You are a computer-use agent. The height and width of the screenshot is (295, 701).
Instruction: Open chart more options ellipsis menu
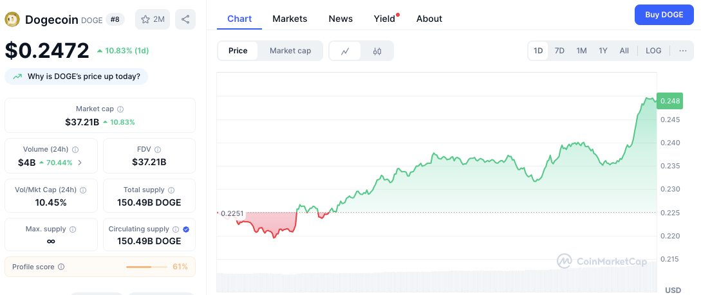point(682,51)
